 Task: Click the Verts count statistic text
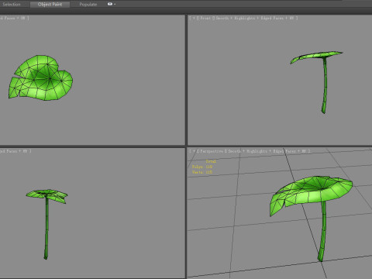[202, 172]
